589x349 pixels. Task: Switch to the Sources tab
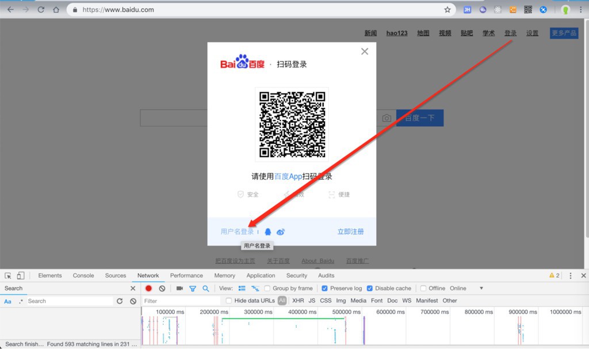116,276
